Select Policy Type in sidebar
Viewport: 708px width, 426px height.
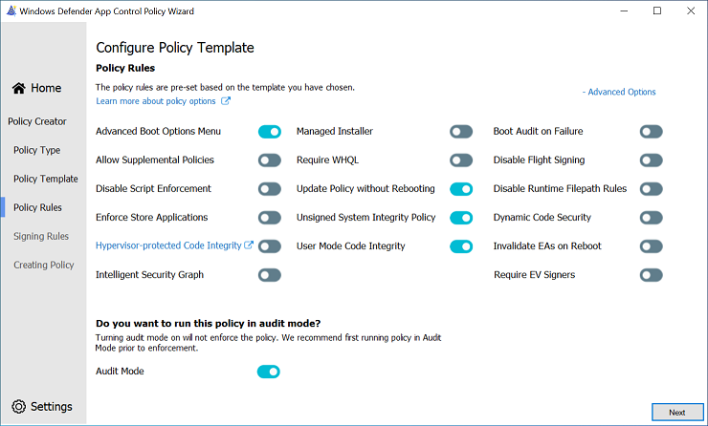[37, 150]
